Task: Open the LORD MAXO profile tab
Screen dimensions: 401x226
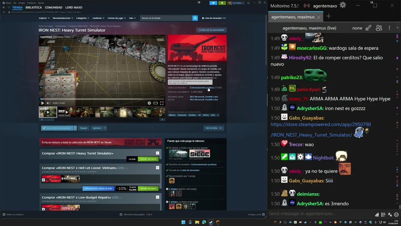Action: 74,8
